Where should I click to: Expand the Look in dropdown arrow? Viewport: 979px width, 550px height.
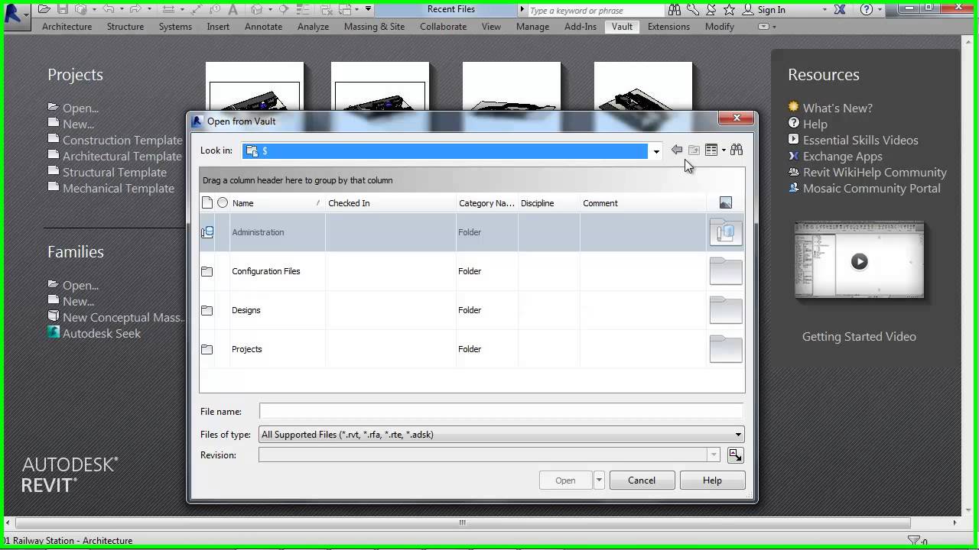click(x=655, y=151)
